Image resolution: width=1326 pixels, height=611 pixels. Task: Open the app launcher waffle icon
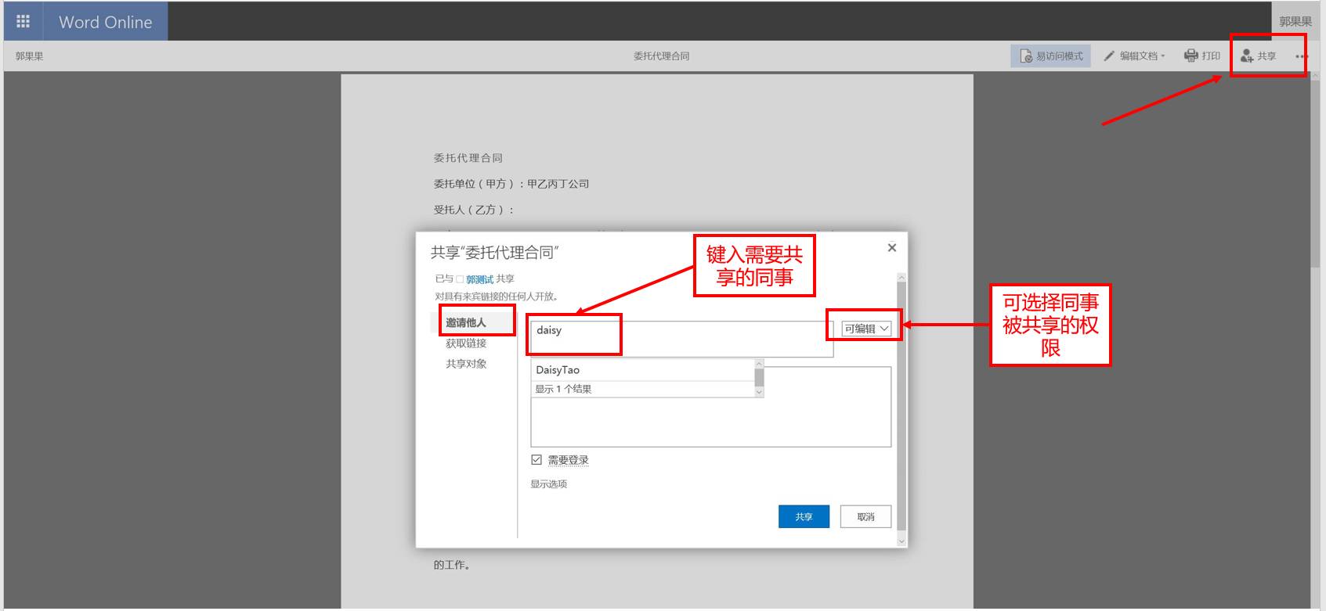point(23,21)
